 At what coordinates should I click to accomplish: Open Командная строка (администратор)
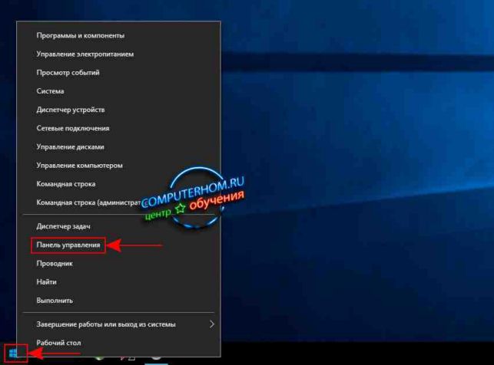(x=118, y=202)
